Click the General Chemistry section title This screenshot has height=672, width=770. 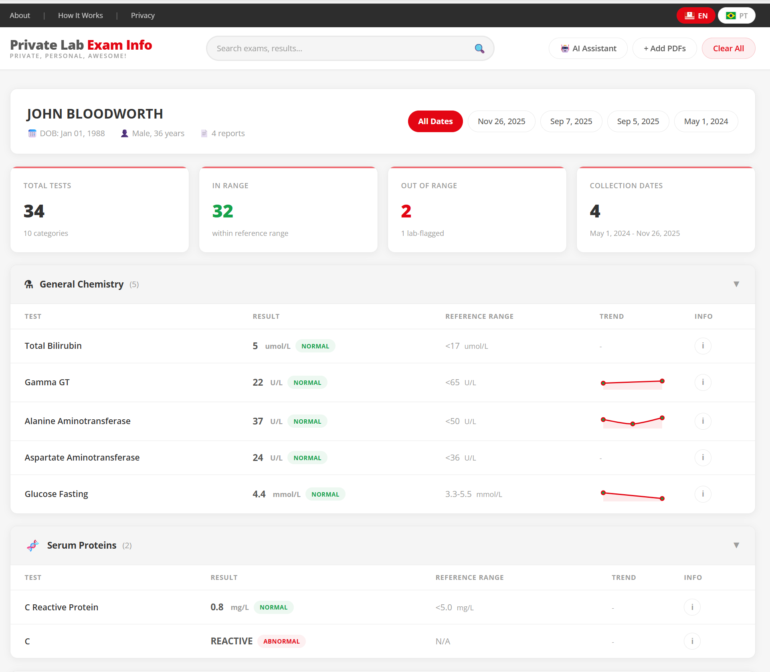[81, 284]
